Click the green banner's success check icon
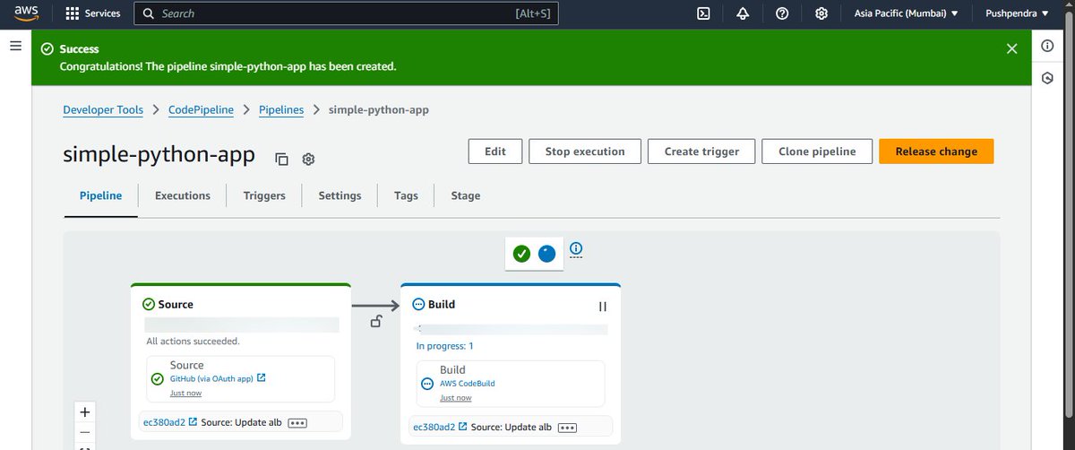1075x450 pixels. click(x=47, y=49)
